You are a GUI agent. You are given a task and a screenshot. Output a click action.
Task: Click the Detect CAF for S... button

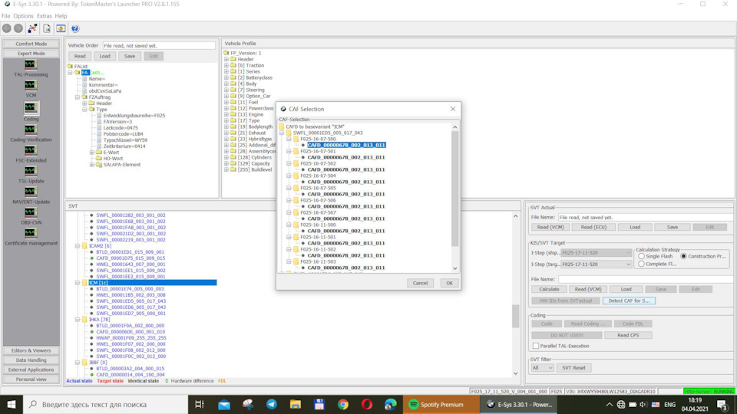tap(629, 301)
